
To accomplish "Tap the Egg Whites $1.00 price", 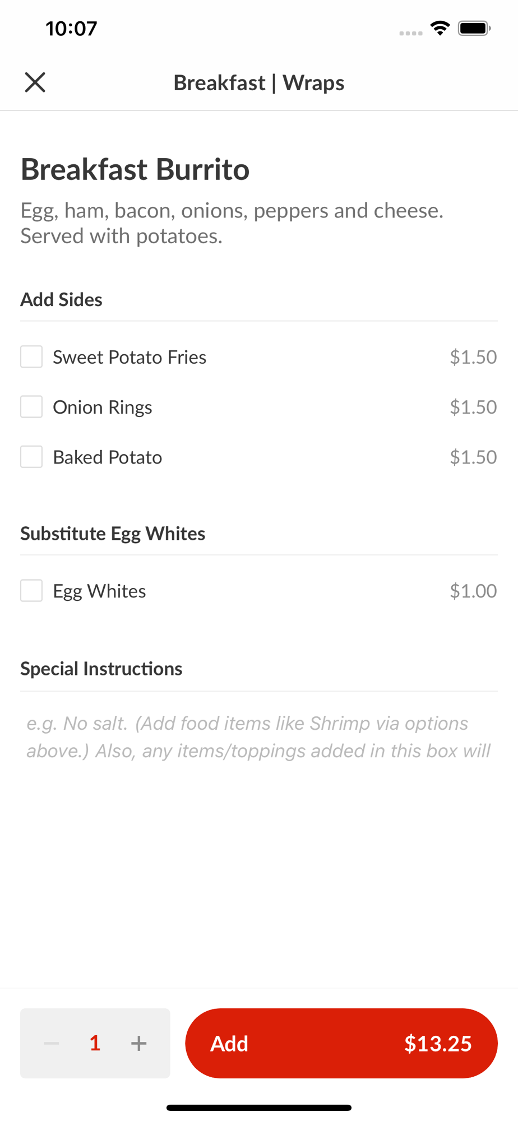I will click(x=473, y=591).
